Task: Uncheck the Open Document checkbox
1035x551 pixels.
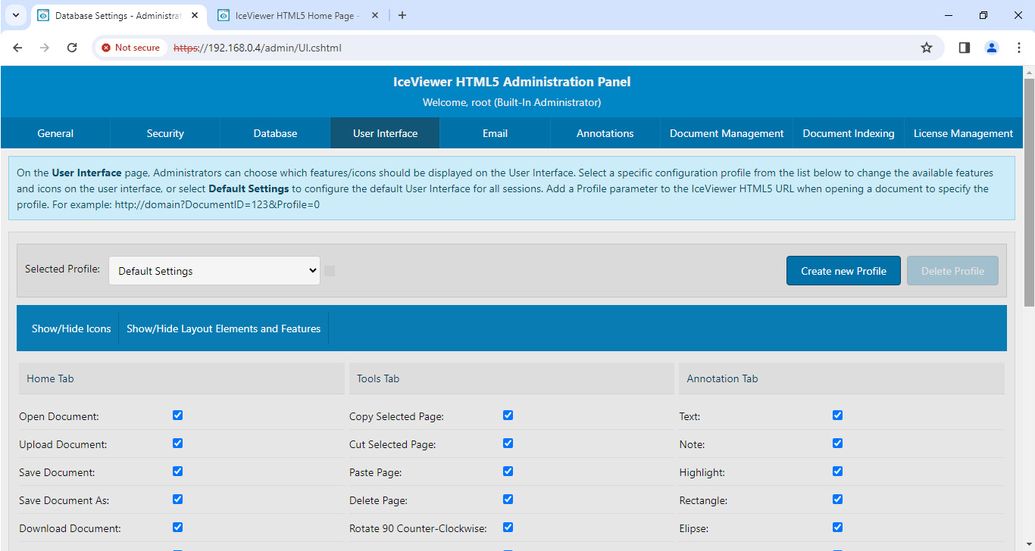Action: pos(177,416)
